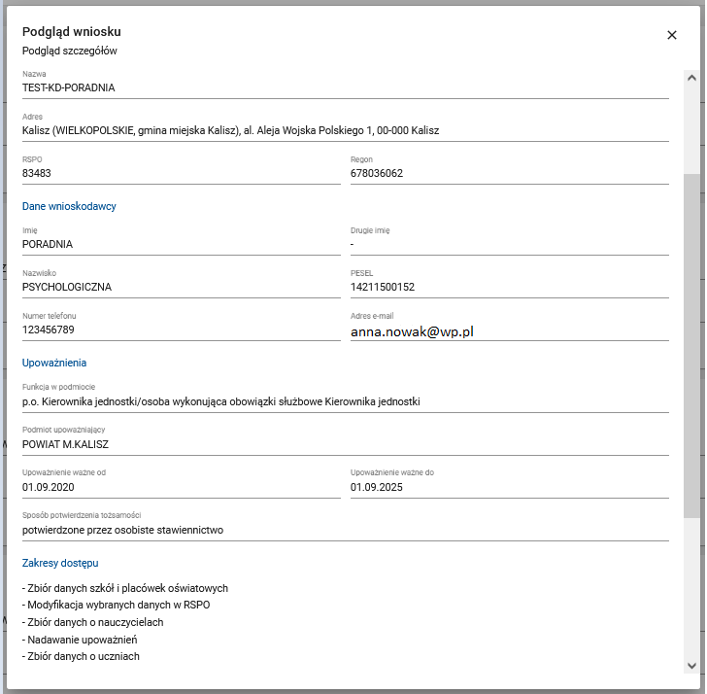Close the Podgląd wniosku dialog

click(671, 35)
